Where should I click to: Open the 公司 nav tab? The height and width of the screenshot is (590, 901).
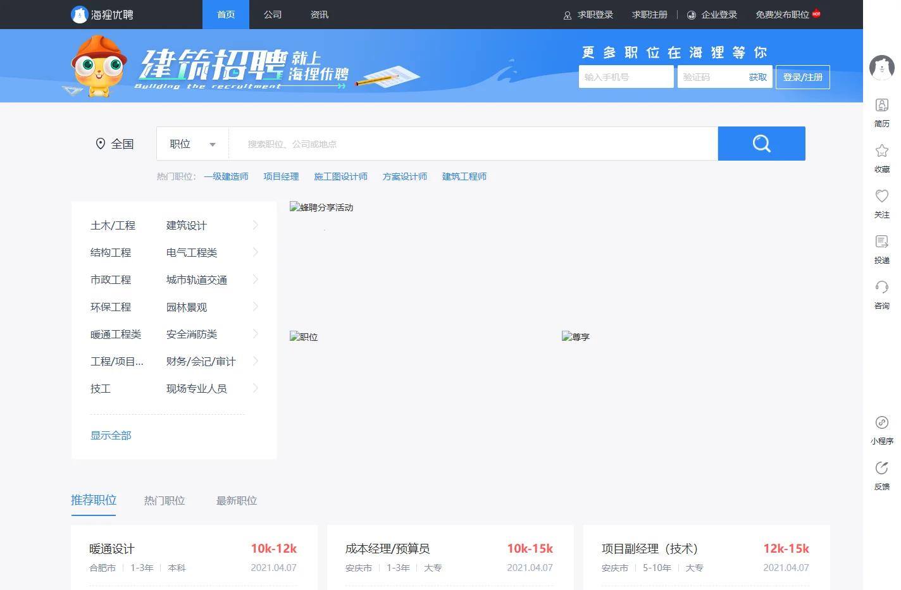pyautogui.click(x=273, y=15)
